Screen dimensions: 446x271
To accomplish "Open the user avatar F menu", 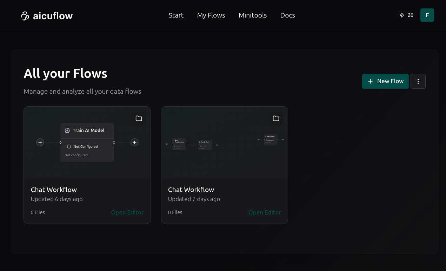I will [427, 15].
